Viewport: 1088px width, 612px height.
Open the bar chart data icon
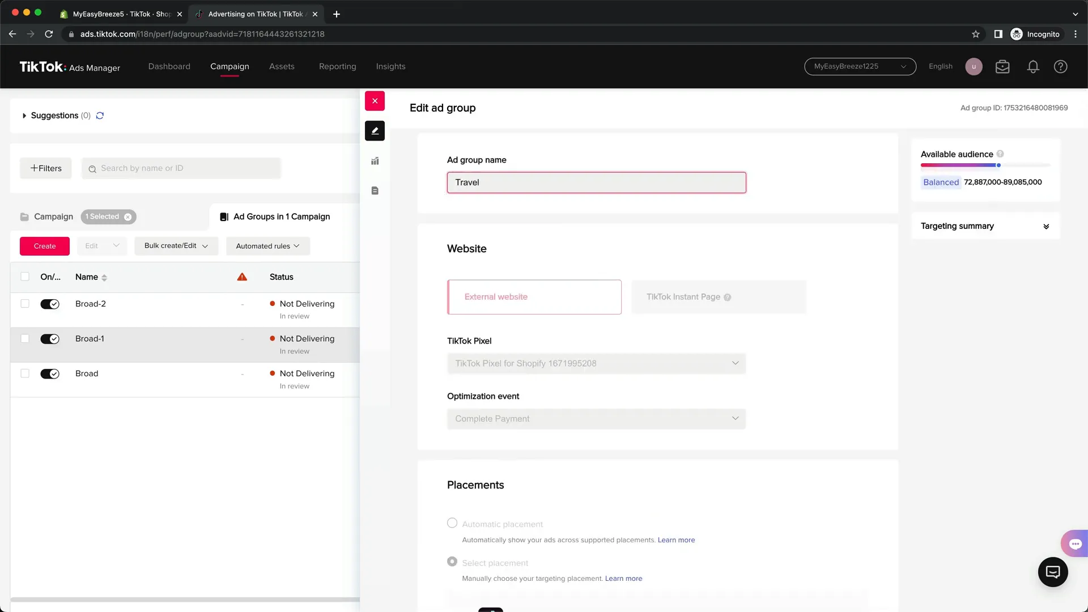375,161
